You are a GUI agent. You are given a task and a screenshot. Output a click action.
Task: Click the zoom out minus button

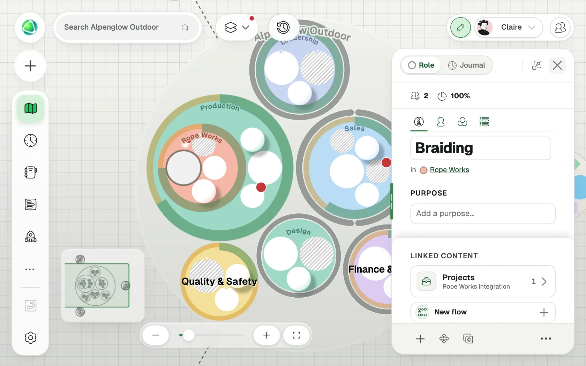(x=156, y=335)
